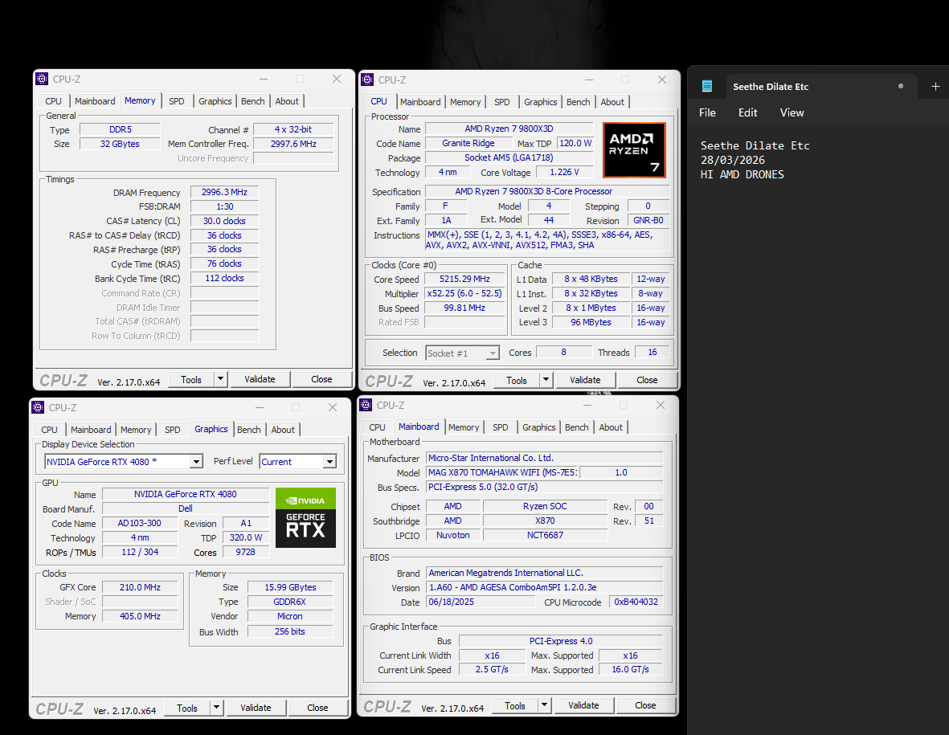The image size is (949, 735).
Task: Click the DRAM Frequency 2996.3 MHz value
Action: (224, 192)
